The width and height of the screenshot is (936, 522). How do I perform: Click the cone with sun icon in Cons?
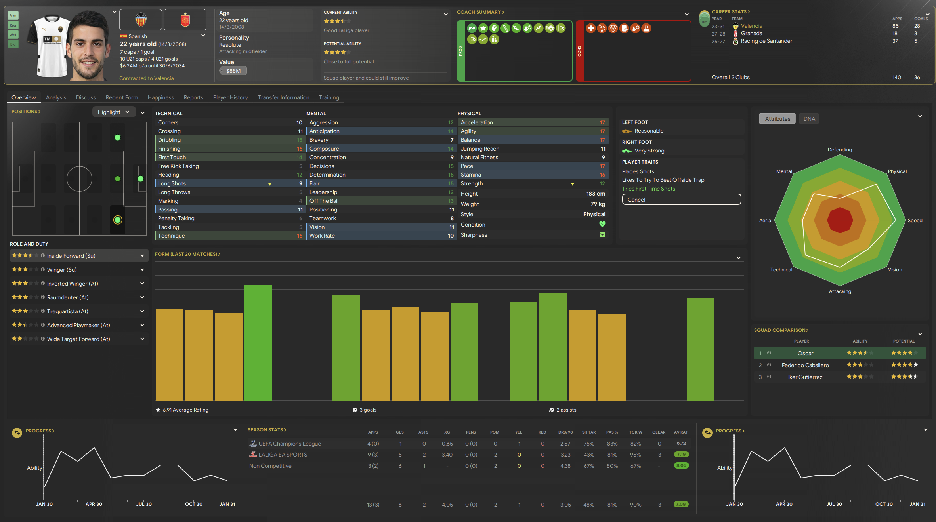(x=635, y=28)
